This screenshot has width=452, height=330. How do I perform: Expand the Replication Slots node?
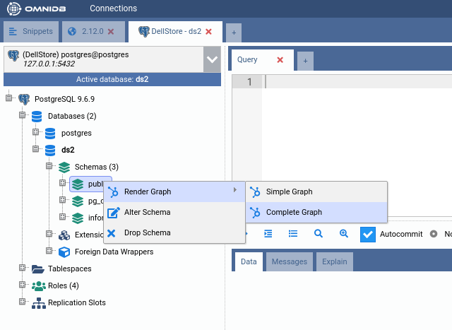pos(22,302)
